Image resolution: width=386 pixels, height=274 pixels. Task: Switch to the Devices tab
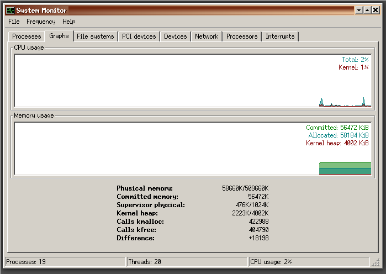tap(175, 36)
